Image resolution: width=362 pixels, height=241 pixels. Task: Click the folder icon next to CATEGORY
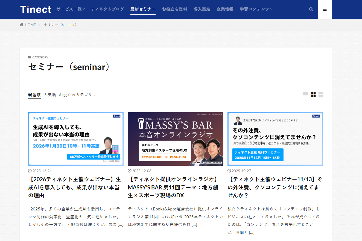tap(30, 57)
